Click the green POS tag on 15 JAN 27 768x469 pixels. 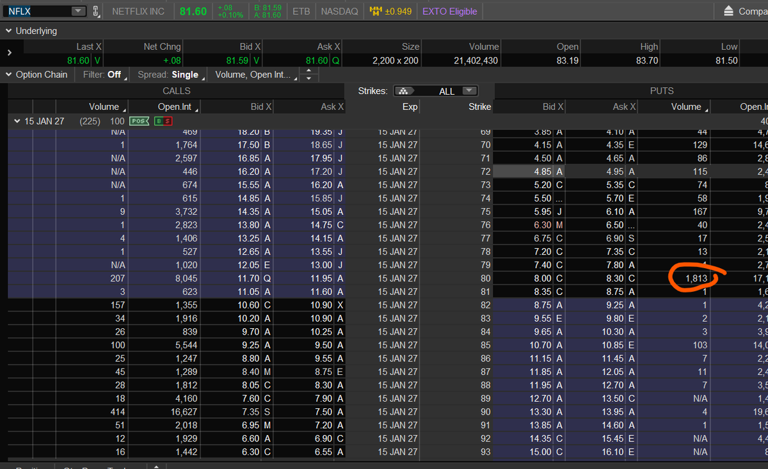(138, 121)
